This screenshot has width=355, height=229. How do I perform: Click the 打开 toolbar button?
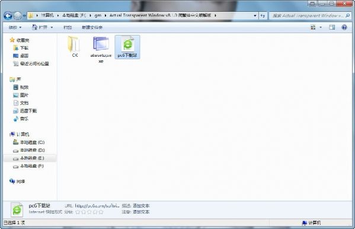(40, 27)
